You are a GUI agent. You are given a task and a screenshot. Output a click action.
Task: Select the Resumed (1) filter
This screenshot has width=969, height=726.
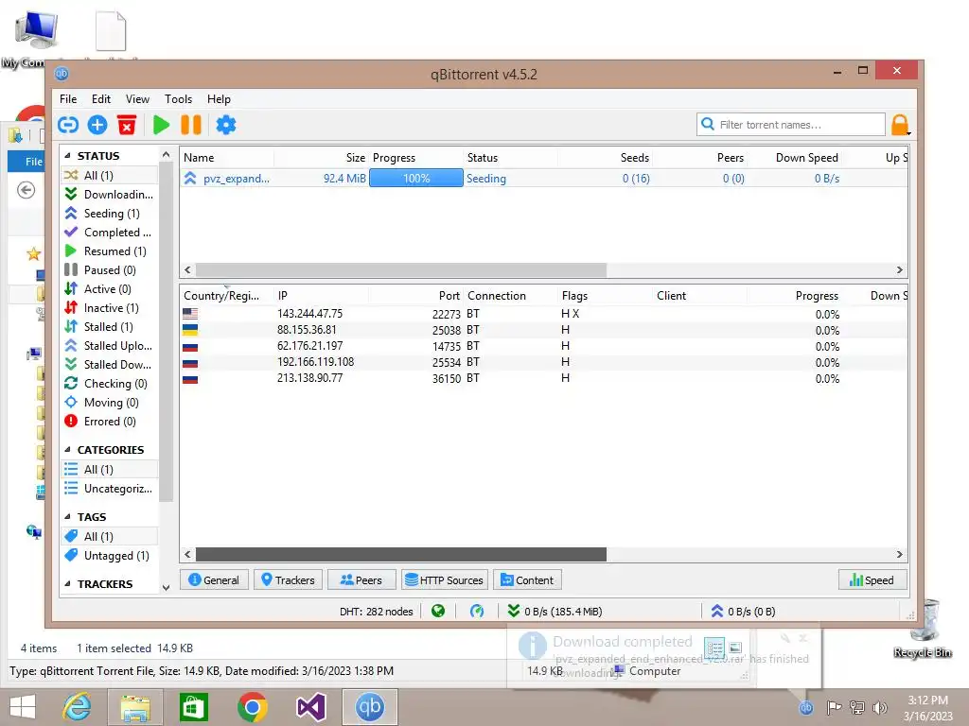pos(110,251)
